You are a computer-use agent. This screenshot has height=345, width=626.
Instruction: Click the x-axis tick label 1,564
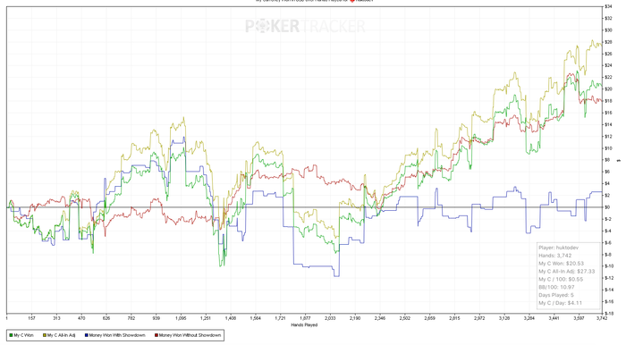256,318
